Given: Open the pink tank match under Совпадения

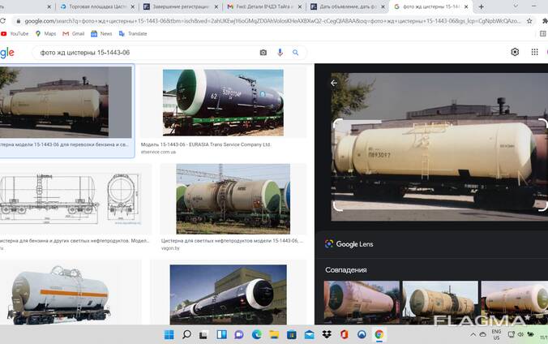Looking at the screenshot, I should [362, 301].
